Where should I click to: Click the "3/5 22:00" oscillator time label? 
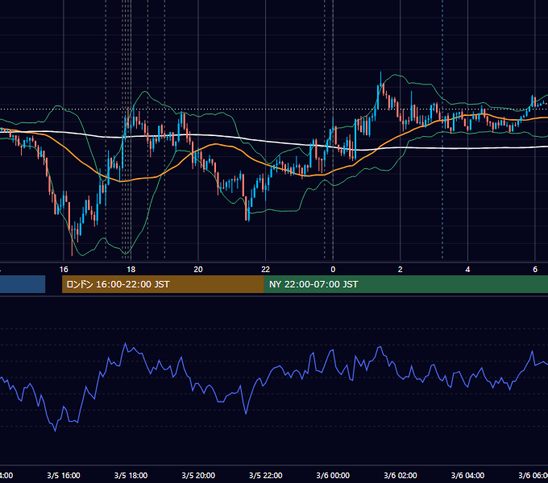click(266, 475)
